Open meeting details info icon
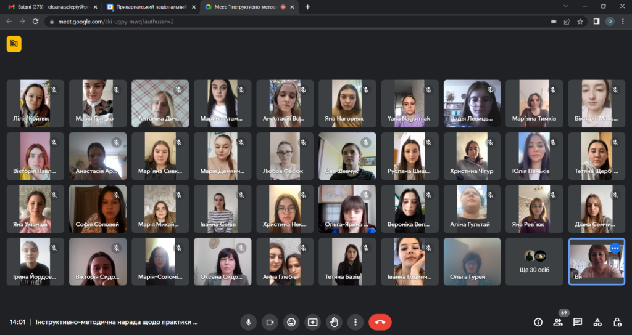The image size is (632, 335). pos(538,321)
